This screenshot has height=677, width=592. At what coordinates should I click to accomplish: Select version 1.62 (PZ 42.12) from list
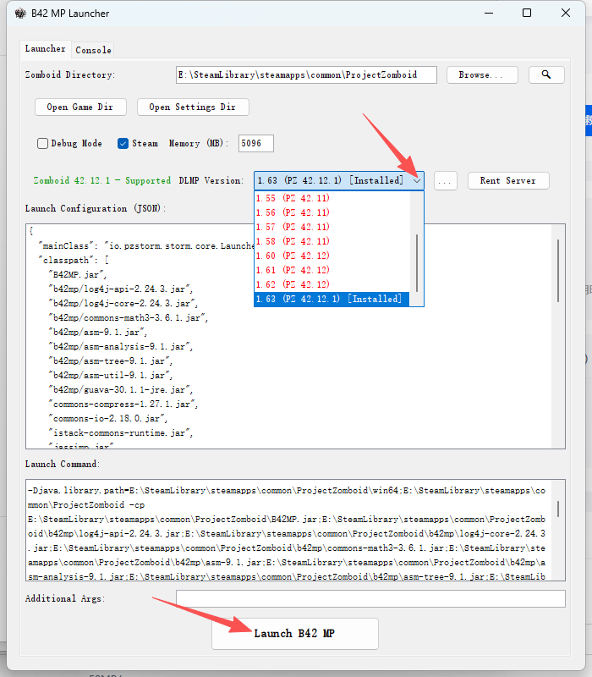(x=293, y=284)
